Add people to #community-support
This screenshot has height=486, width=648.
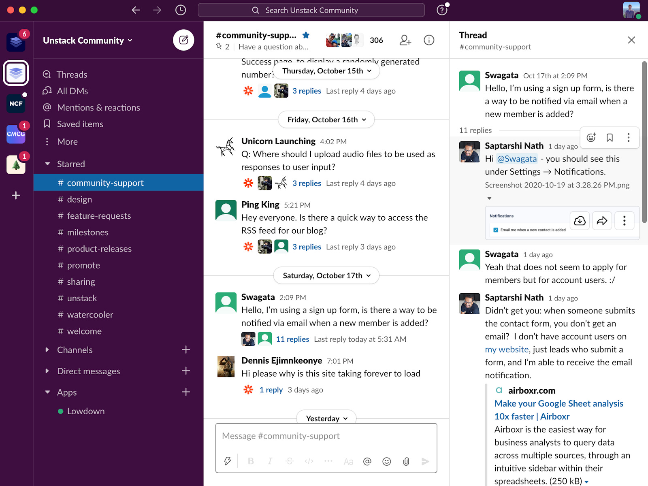coord(405,40)
